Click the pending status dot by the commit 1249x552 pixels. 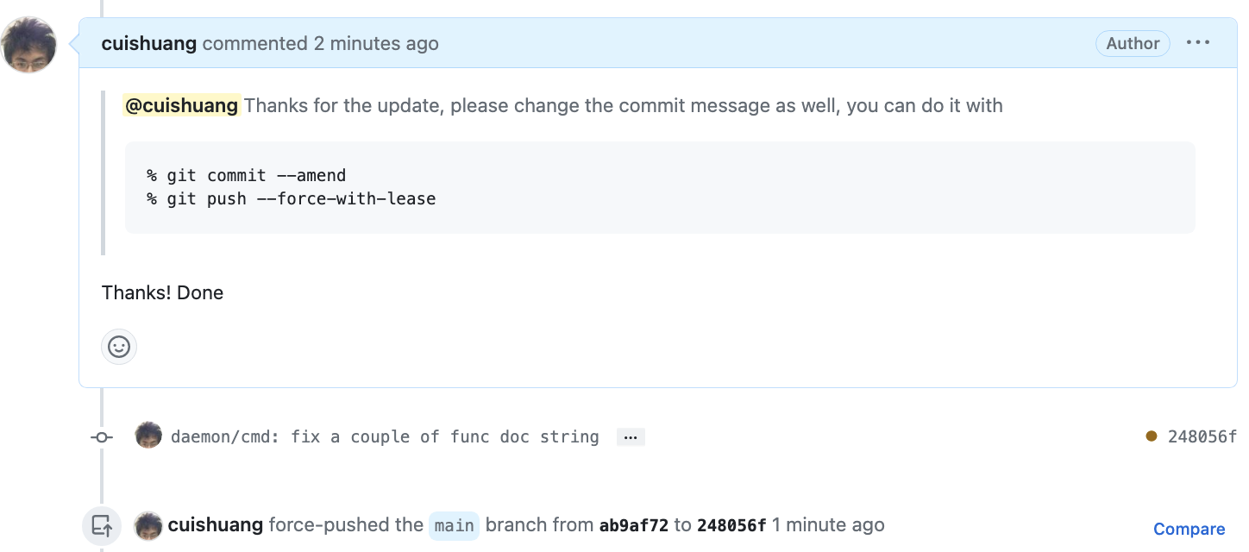pyautogui.click(x=1152, y=436)
